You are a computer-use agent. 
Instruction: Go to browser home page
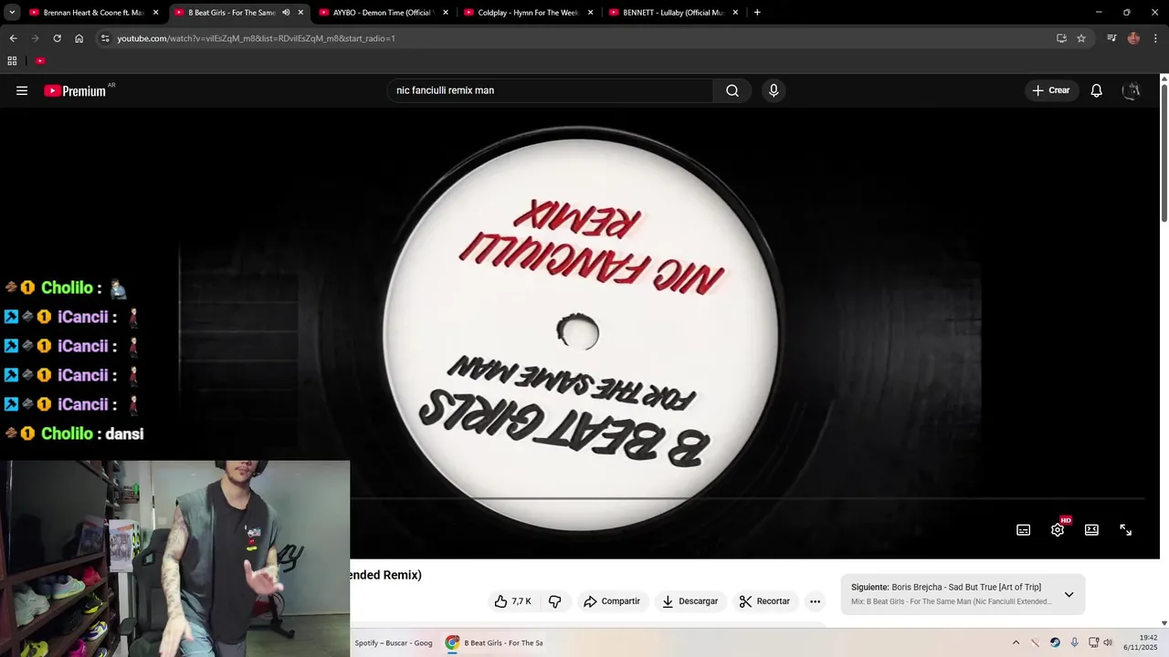coord(79,38)
